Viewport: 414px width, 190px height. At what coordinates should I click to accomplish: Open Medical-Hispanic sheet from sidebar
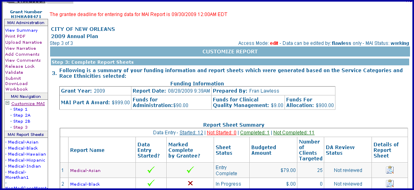pyautogui.click(x=26, y=160)
